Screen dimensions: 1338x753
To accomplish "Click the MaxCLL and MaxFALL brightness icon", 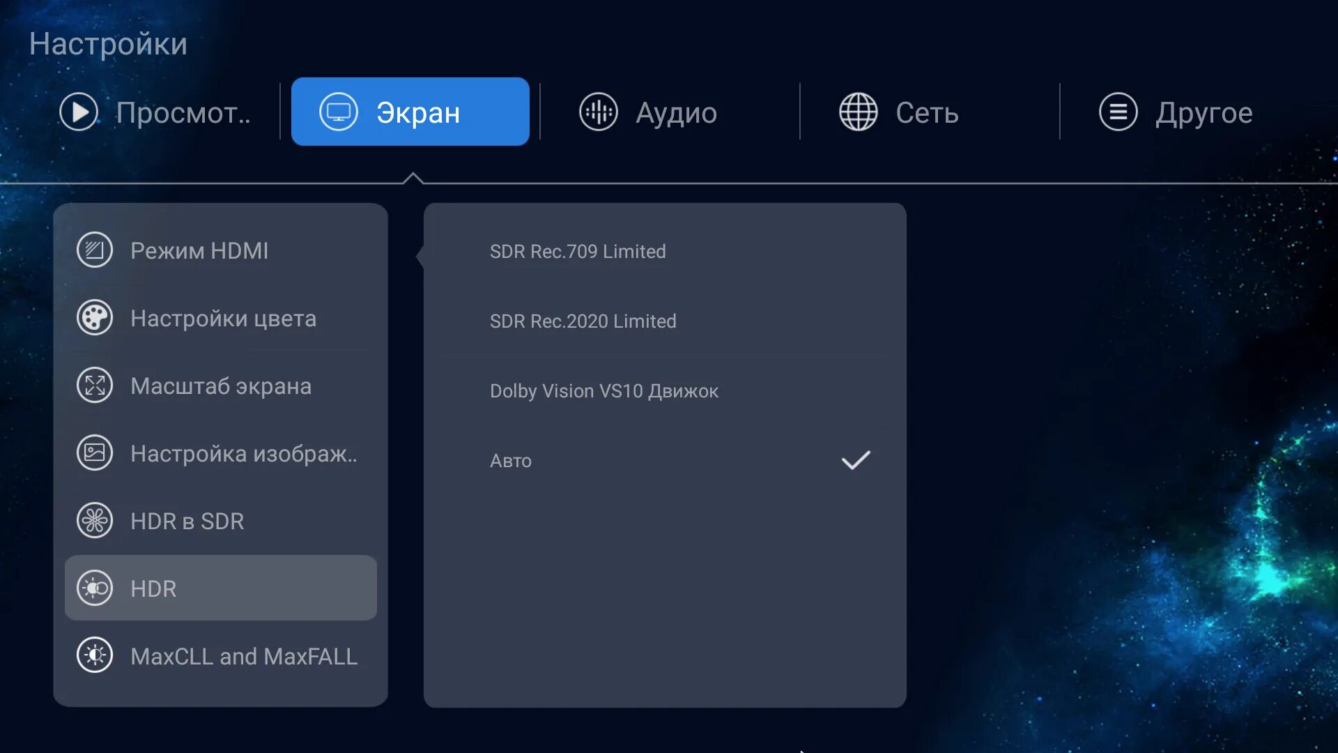I will click(x=95, y=656).
